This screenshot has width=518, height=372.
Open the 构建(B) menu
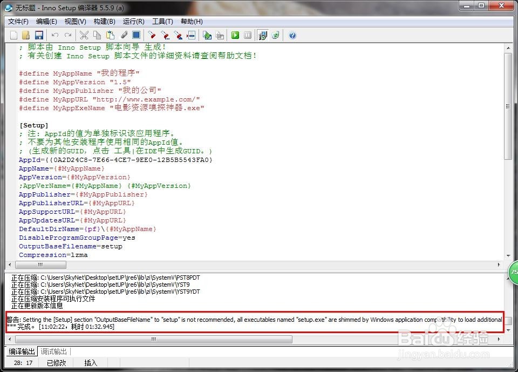click(x=104, y=22)
